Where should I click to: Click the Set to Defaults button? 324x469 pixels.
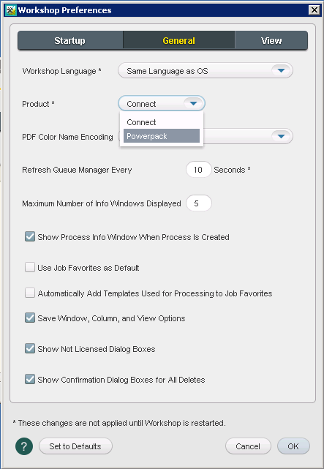[x=75, y=446]
